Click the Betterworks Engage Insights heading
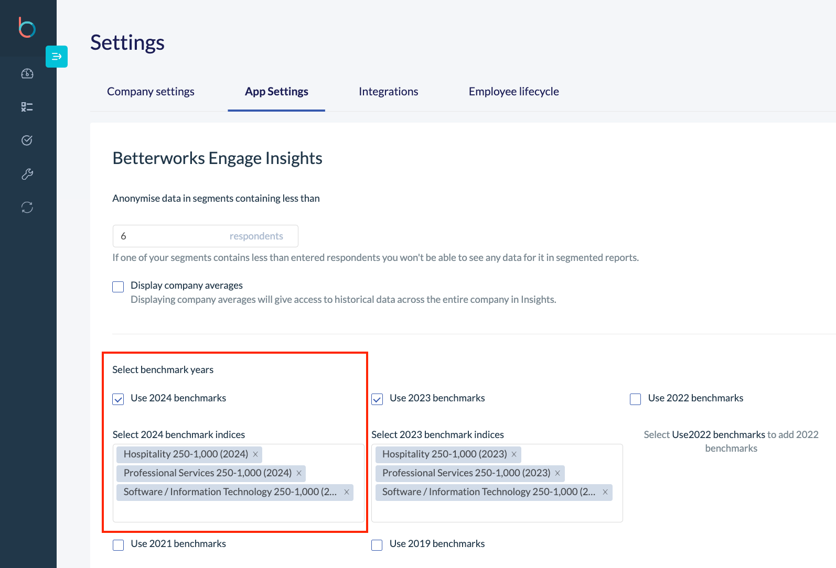Screen dimensions: 836x568 (x=217, y=158)
